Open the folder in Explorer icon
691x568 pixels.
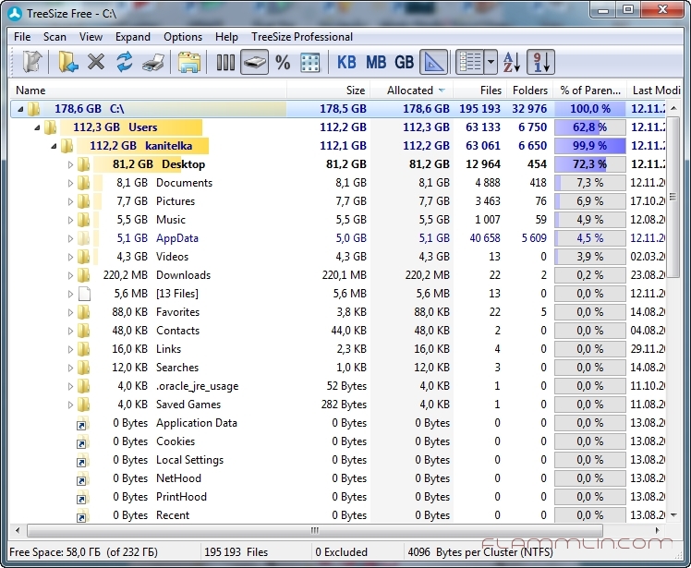pos(189,62)
